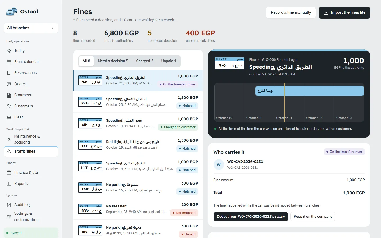The width and height of the screenshot is (381, 238).
Task: Click the Finance & tills wallet icon
Action: (x=9, y=173)
